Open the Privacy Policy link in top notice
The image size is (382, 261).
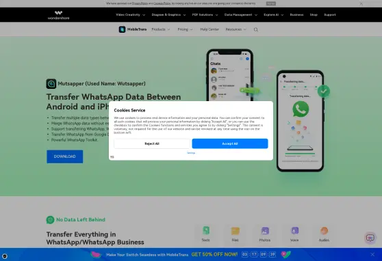pos(140,3)
